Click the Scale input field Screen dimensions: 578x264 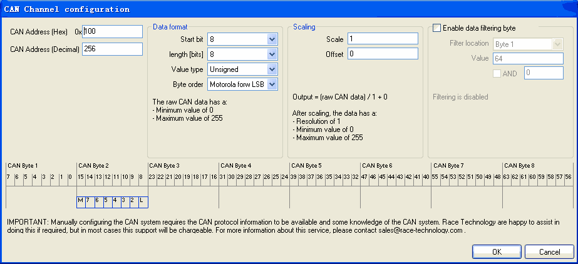[383, 39]
